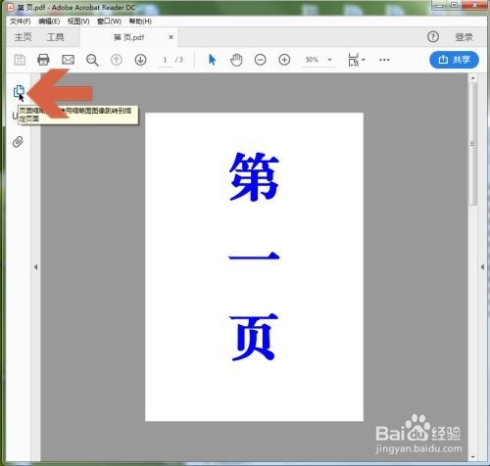Select the 第 页.pdf document tab
The width and height of the screenshot is (490, 466).
[128, 37]
